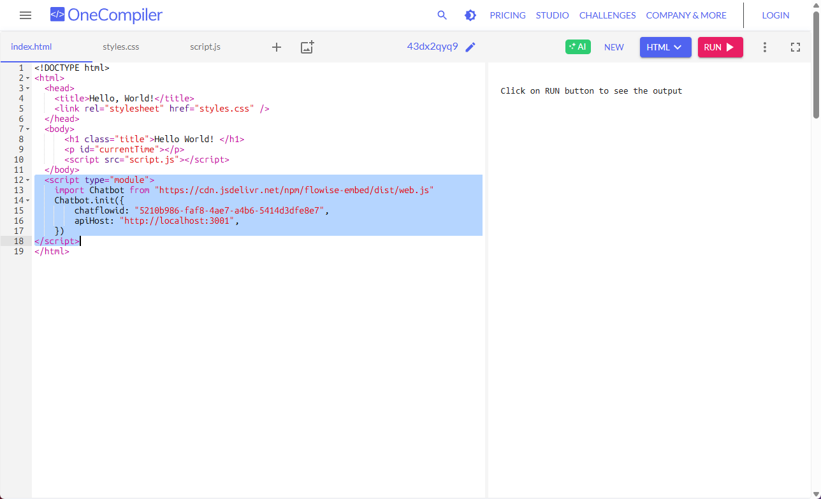Open the STUDIO link

tap(552, 15)
